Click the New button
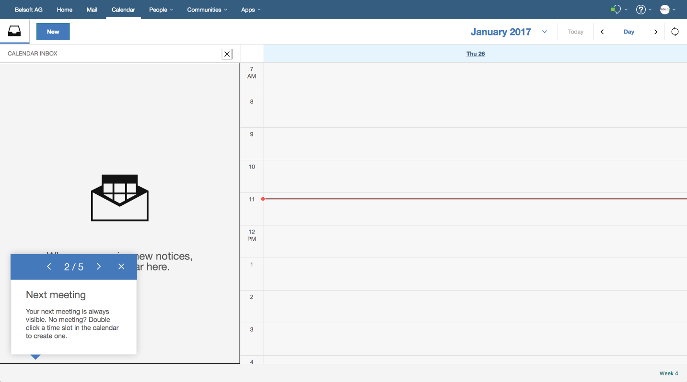Image resolution: width=687 pixels, height=382 pixels. coord(53,32)
